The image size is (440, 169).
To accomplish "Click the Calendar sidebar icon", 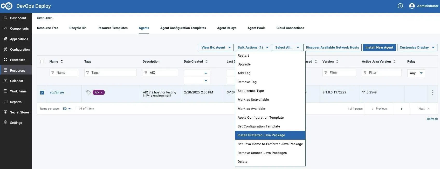I will pyautogui.click(x=5, y=80).
